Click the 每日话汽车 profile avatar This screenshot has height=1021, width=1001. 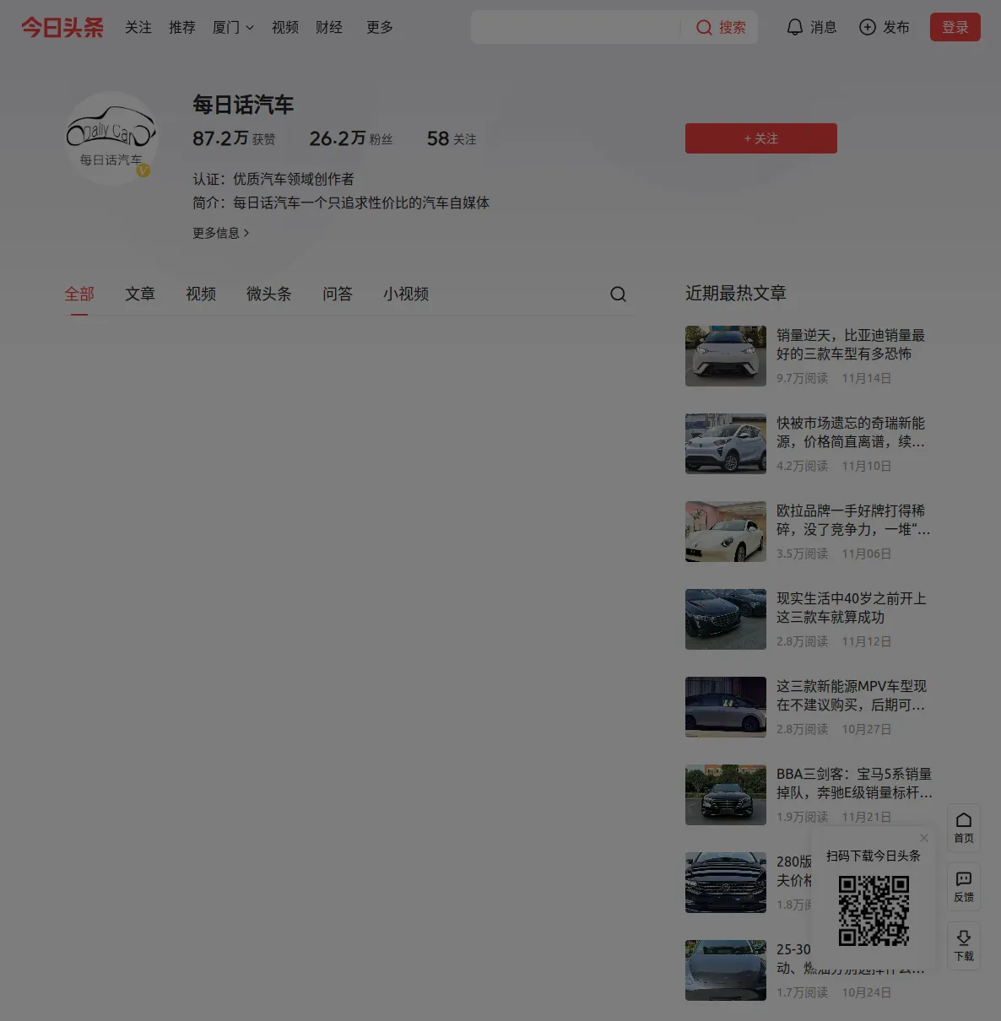[111, 138]
